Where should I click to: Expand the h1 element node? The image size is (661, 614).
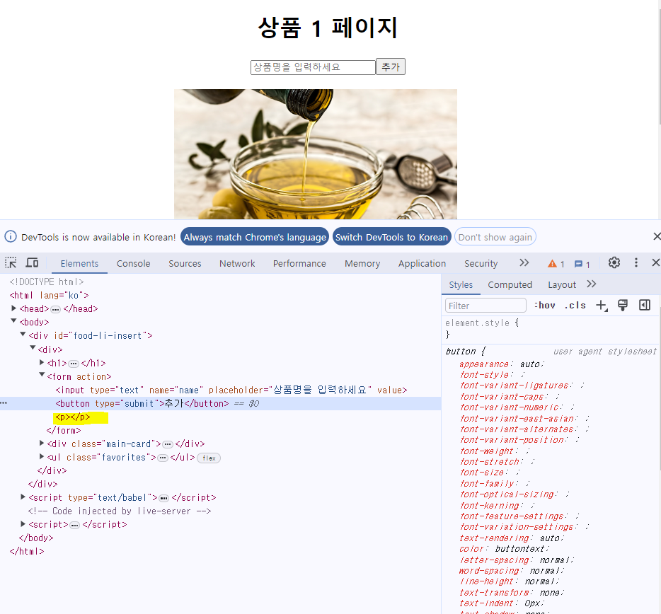(x=42, y=362)
